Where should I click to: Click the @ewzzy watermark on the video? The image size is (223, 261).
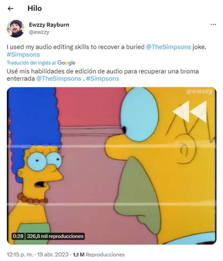tap(199, 92)
